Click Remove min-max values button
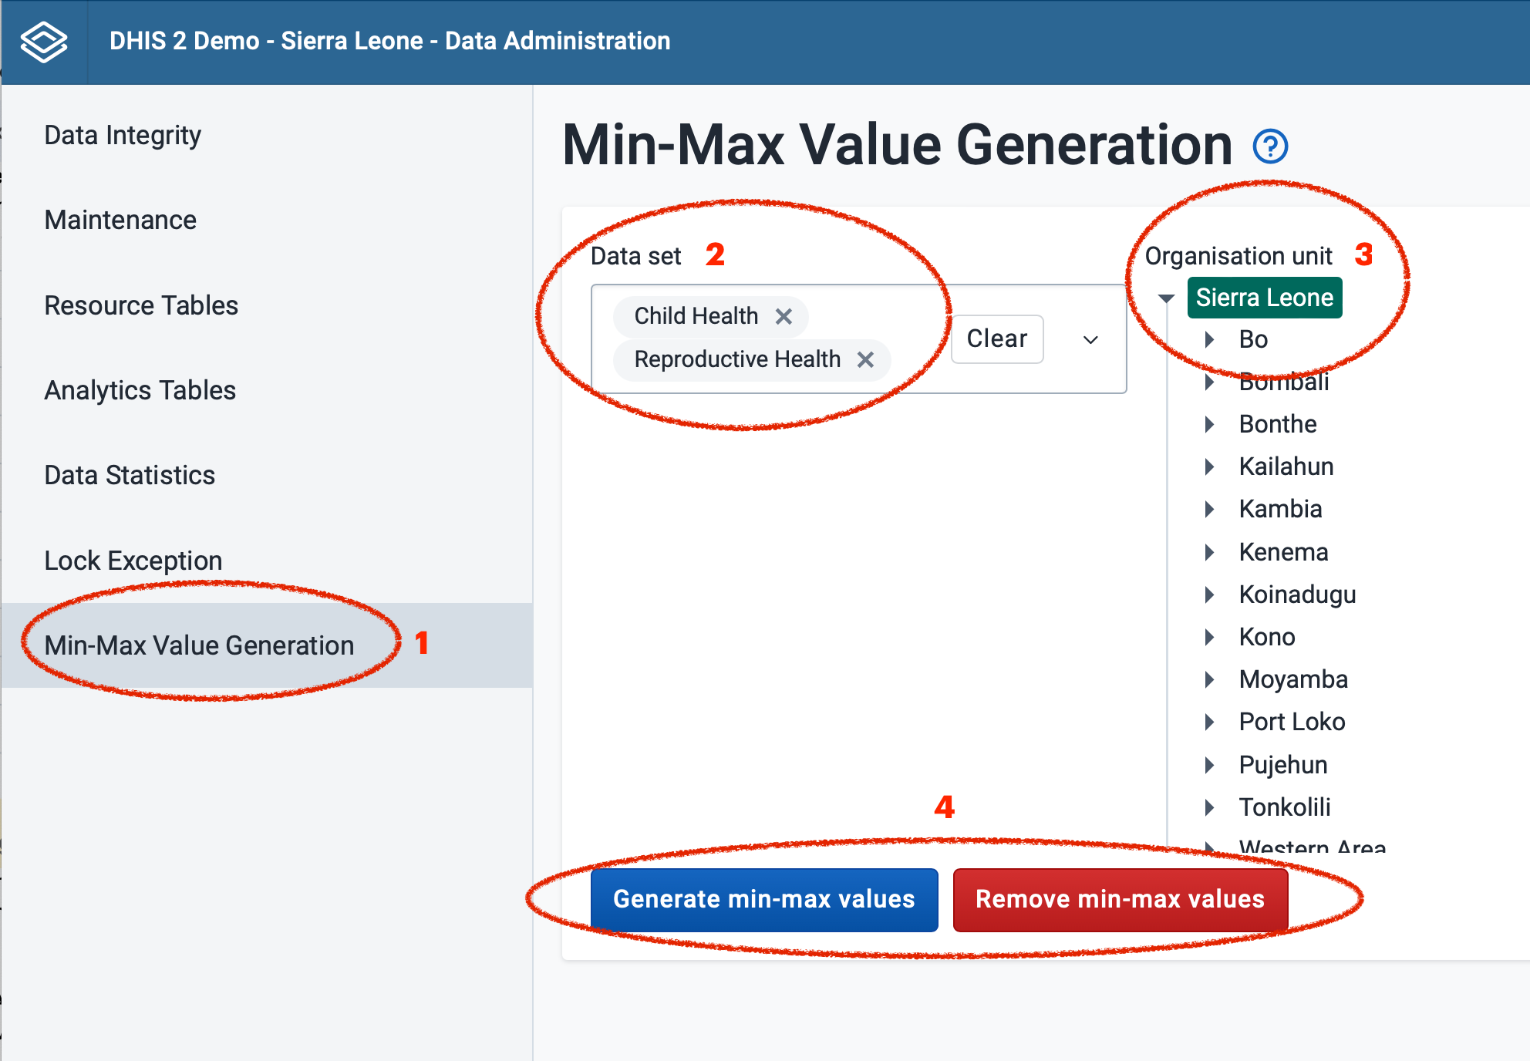This screenshot has width=1530, height=1061. tap(1121, 900)
